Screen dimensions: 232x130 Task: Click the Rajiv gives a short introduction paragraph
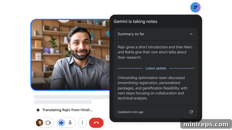coord(155,52)
